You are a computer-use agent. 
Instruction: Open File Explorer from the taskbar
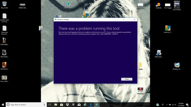tap(56, 104)
